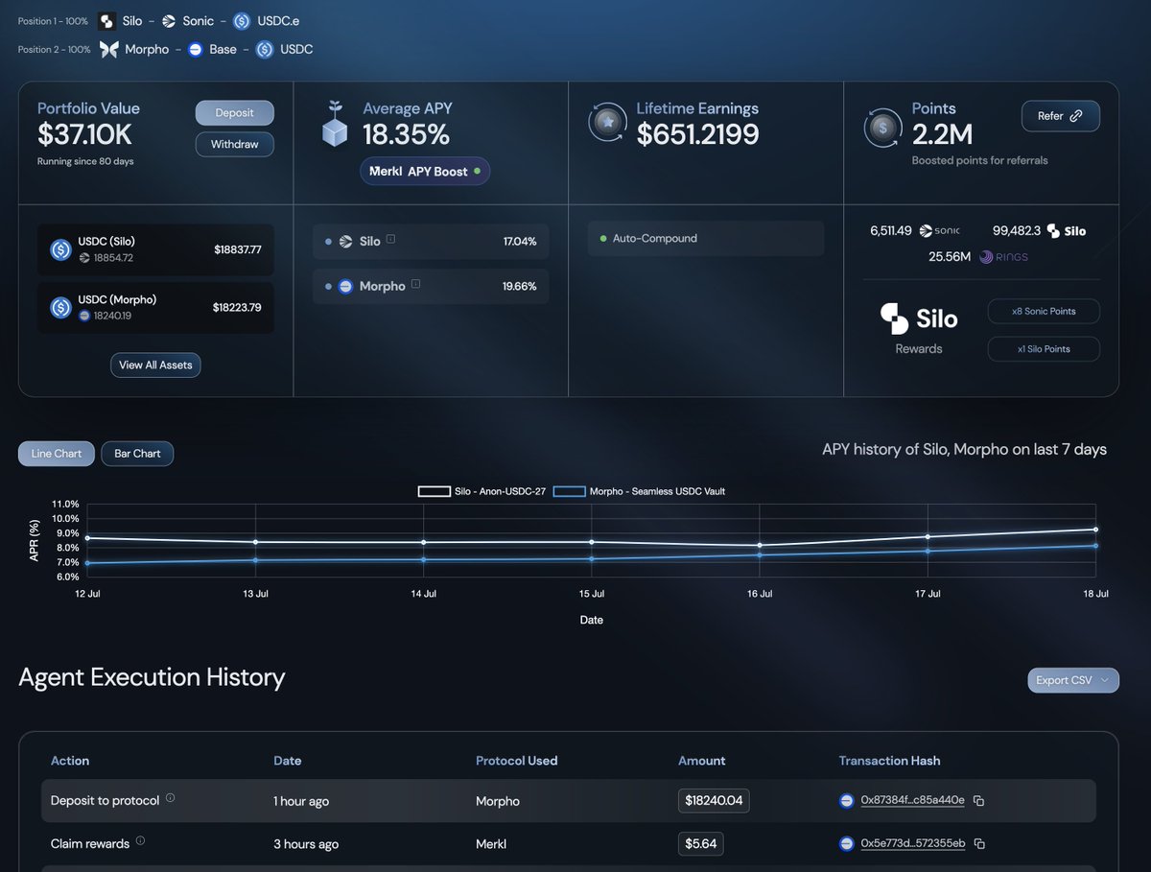Click the Date column header
1151x872 pixels.
288,761
